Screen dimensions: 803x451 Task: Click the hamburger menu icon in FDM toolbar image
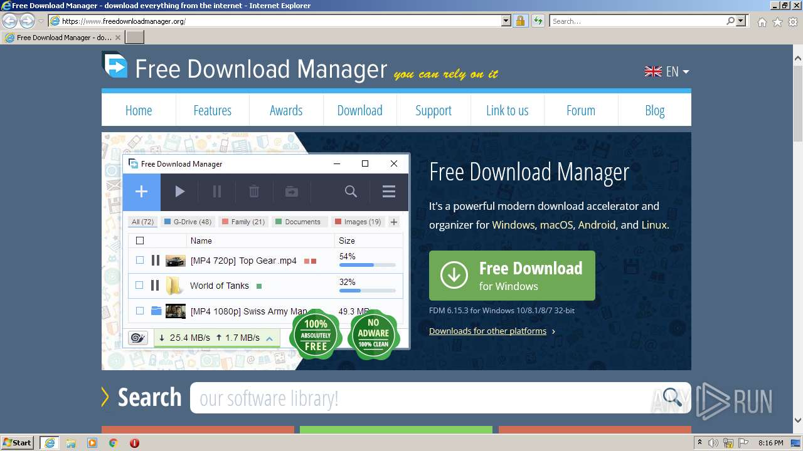click(x=389, y=192)
